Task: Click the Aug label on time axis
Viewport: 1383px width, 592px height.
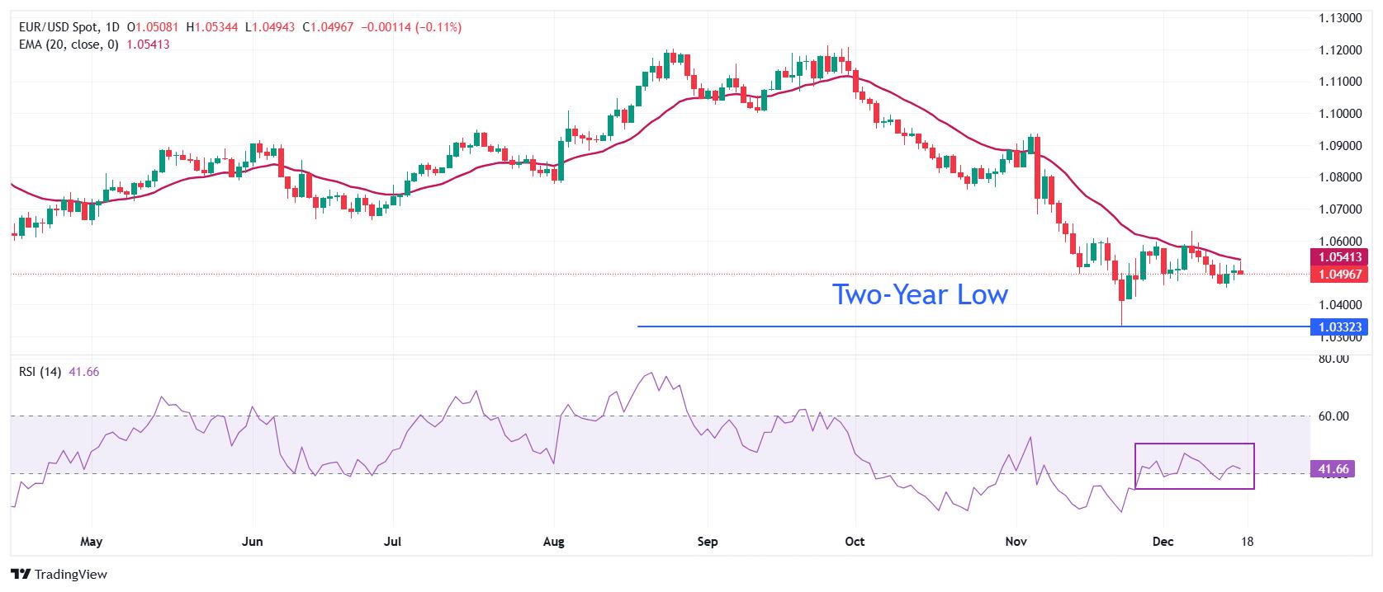Action: point(554,542)
